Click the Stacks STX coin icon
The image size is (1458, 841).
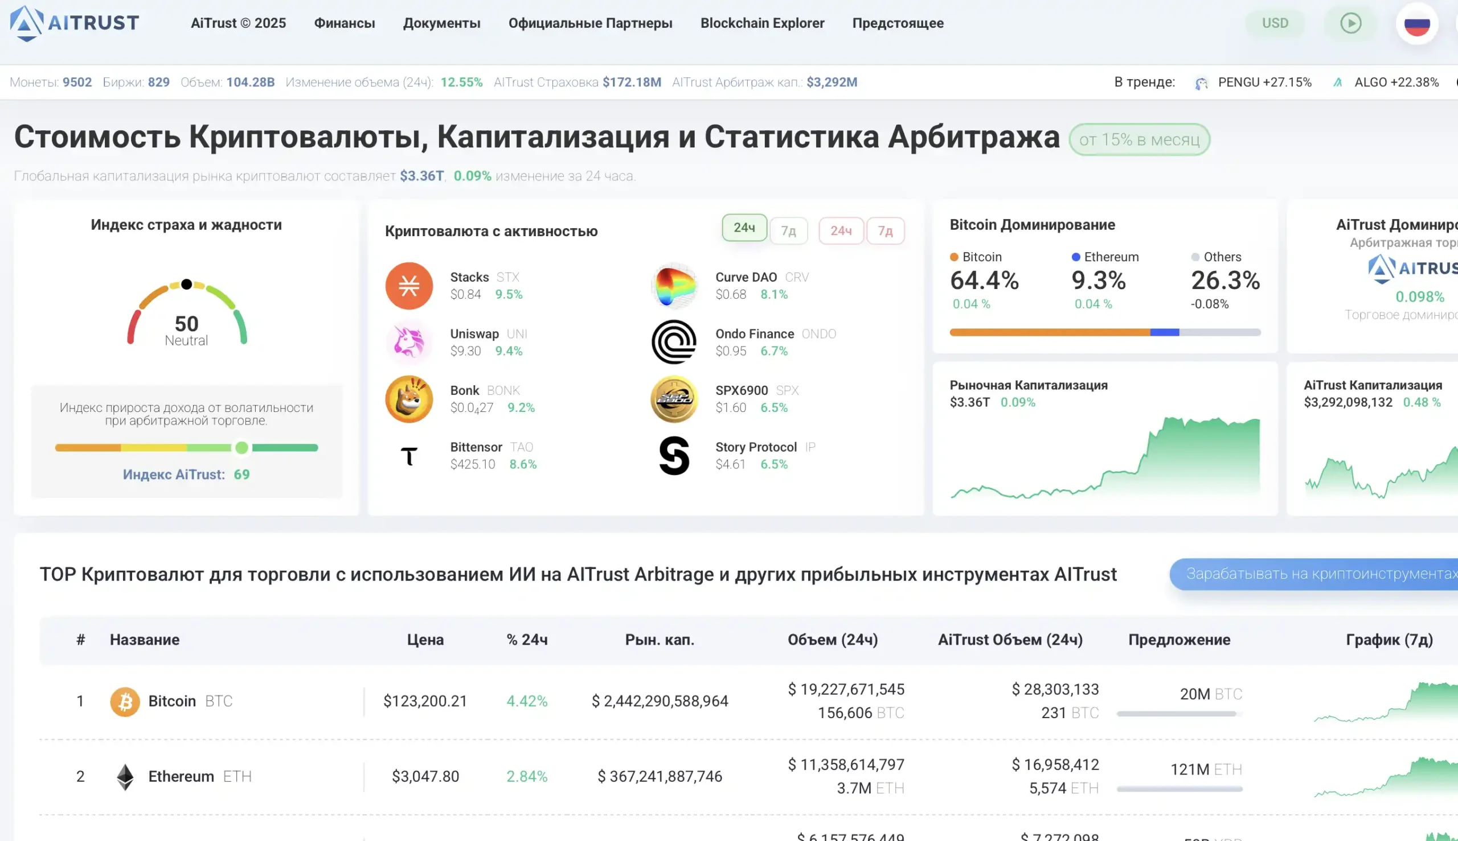tap(409, 286)
